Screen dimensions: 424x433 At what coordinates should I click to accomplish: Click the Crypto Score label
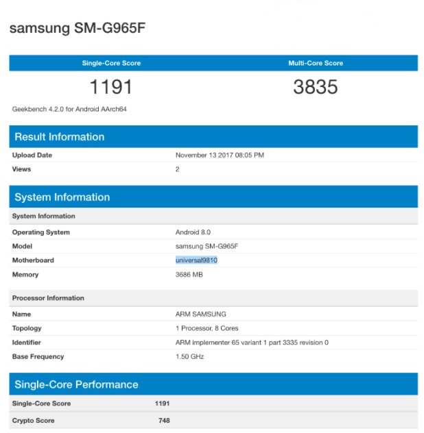[x=33, y=421]
